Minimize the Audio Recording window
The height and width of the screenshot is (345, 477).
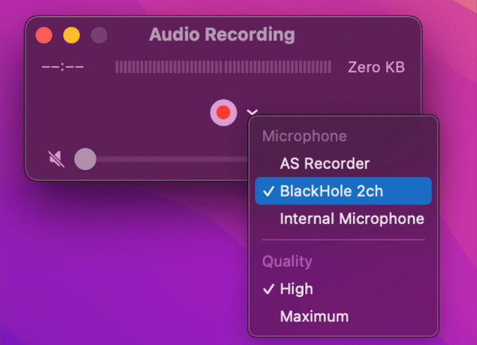(x=72, y=35)
